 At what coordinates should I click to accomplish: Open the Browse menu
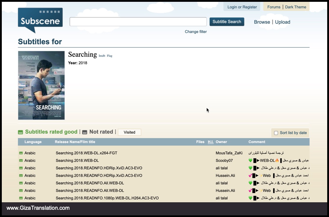coord(262,22)
